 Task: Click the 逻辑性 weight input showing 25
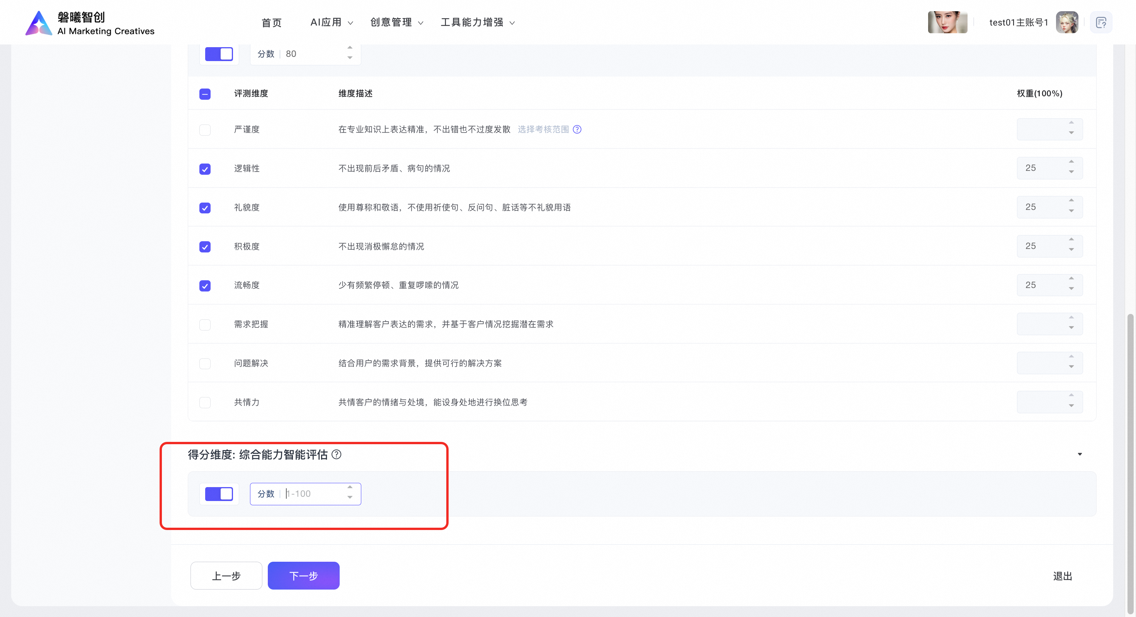tap(1049, 168)
